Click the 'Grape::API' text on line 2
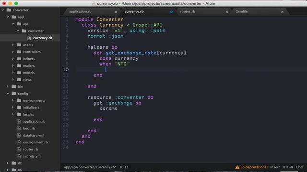307x172 pixels. (147, 25)
